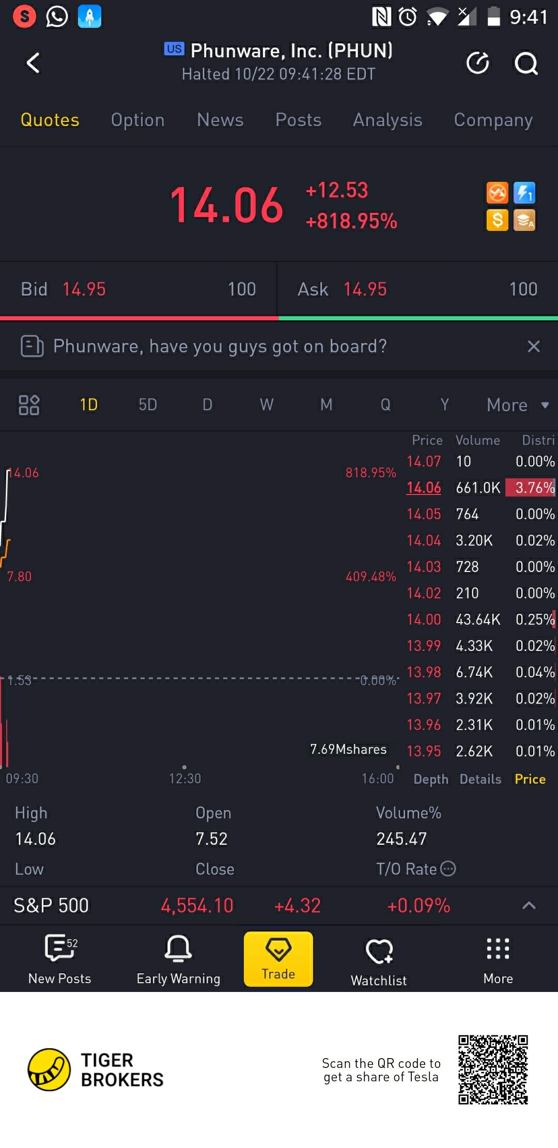
Task: Open the chart layout grid icon
Action: 29,405
